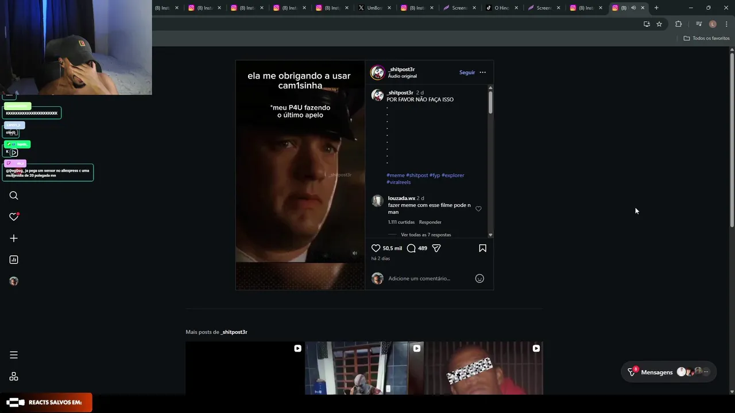Click the 489 comments count
This screenshot has height=413, width=735.
423,248
